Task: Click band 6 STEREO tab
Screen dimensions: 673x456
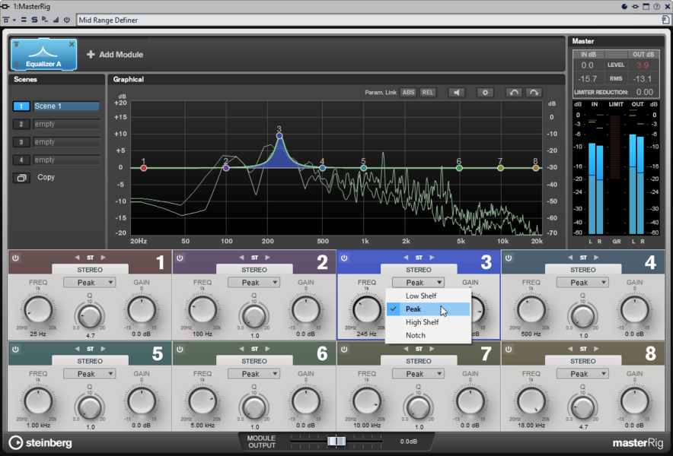Action: 254,361
